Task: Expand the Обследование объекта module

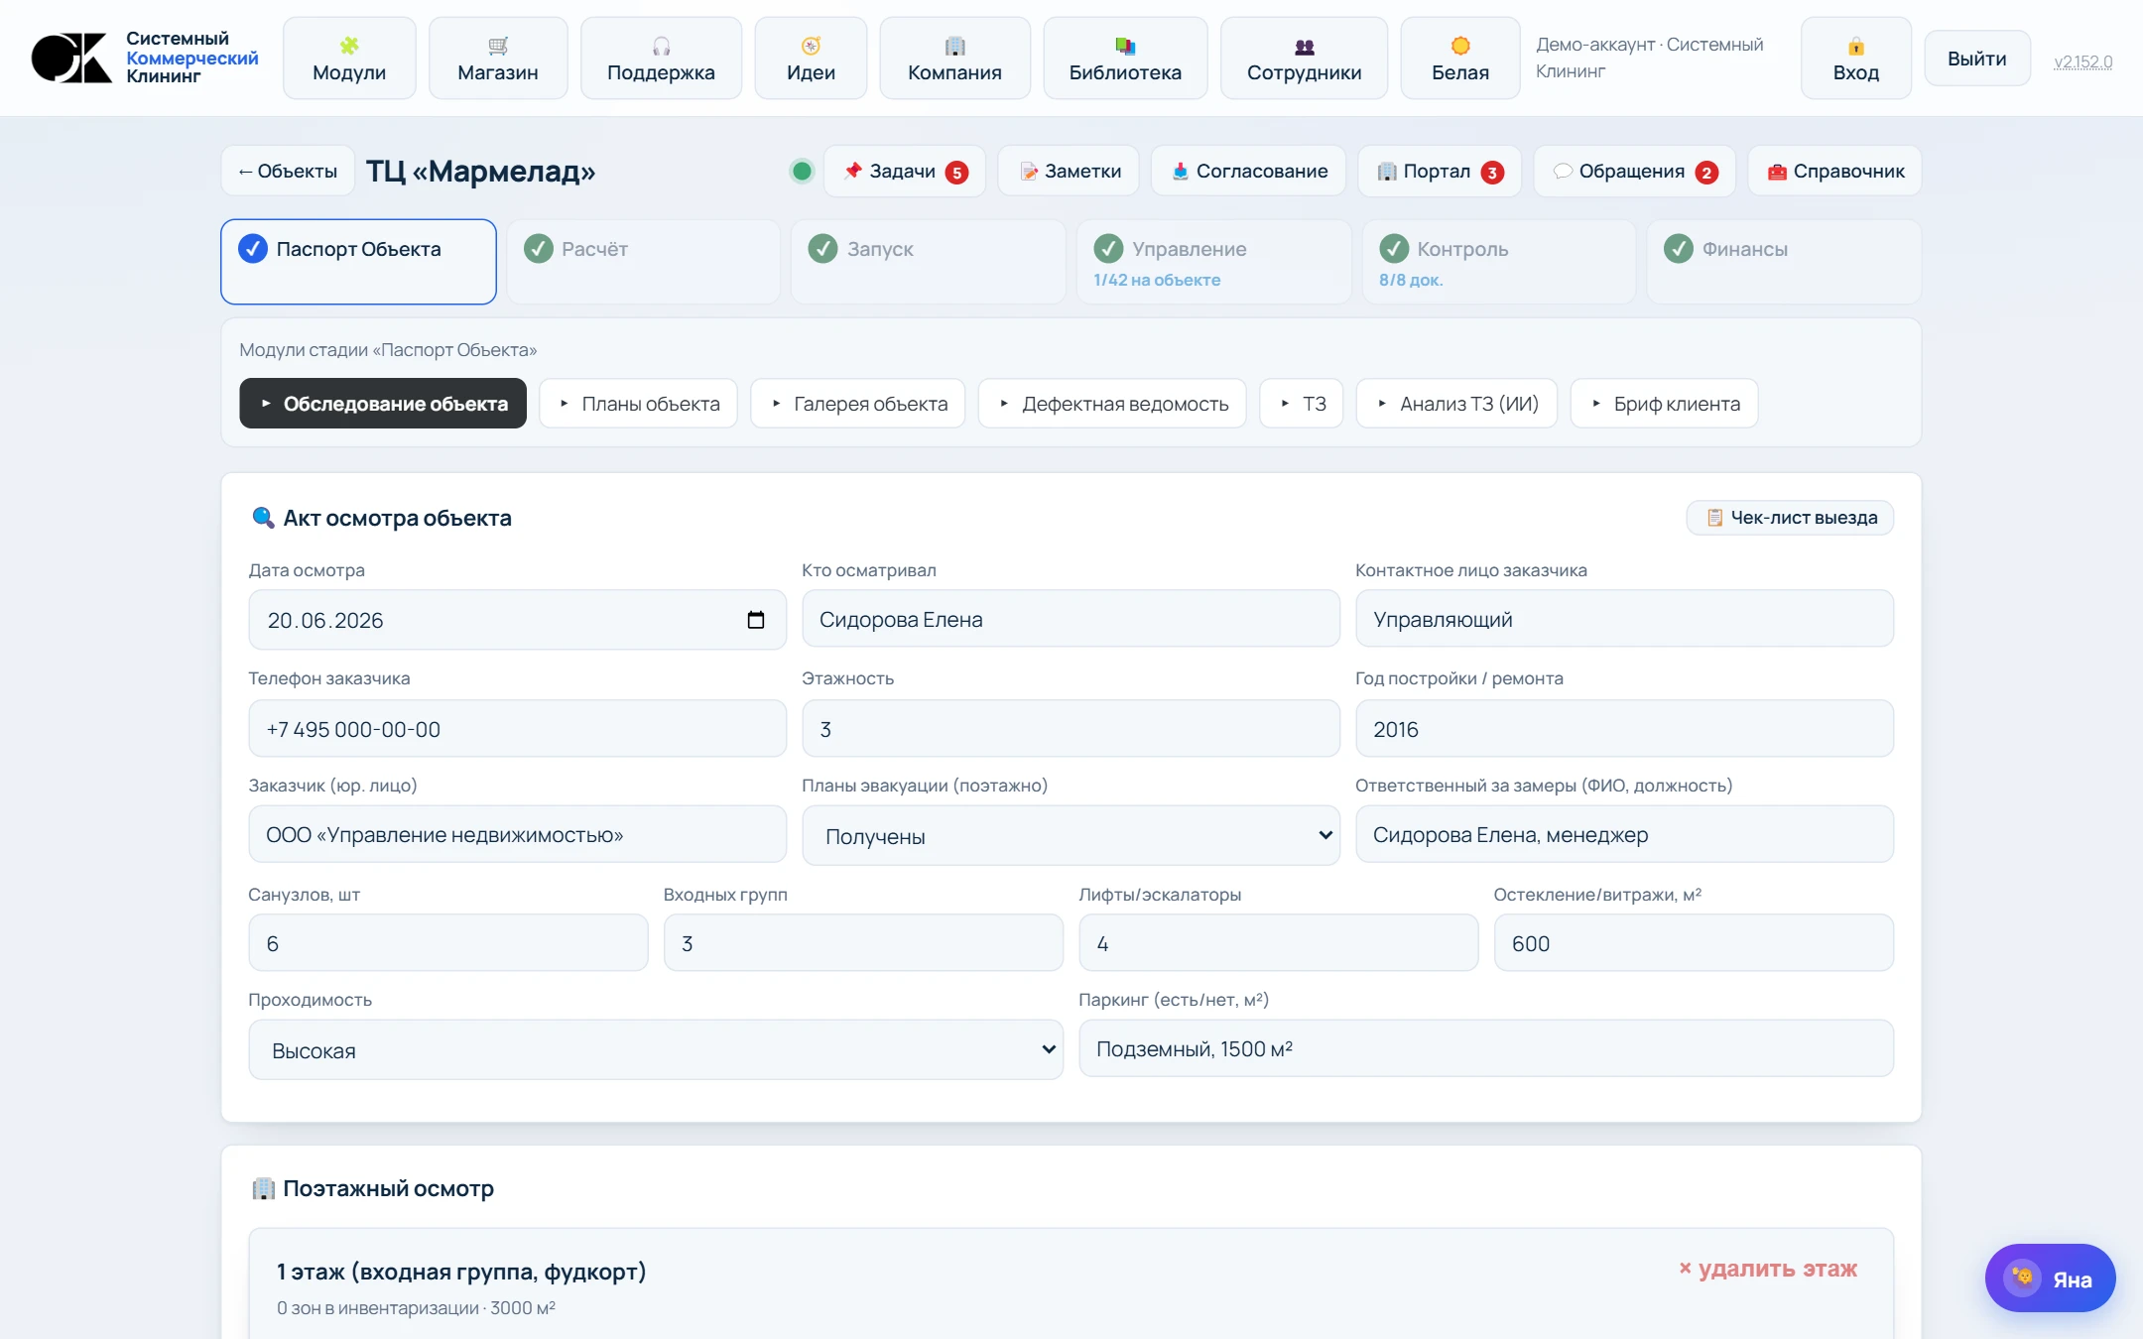Action: pos(383,404)
